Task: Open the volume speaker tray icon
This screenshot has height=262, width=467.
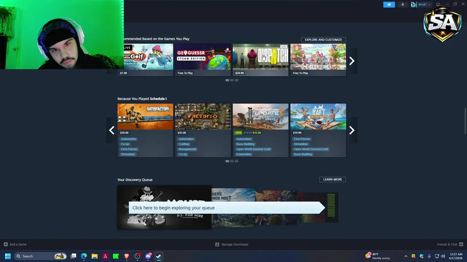Action: pos(443,256)
